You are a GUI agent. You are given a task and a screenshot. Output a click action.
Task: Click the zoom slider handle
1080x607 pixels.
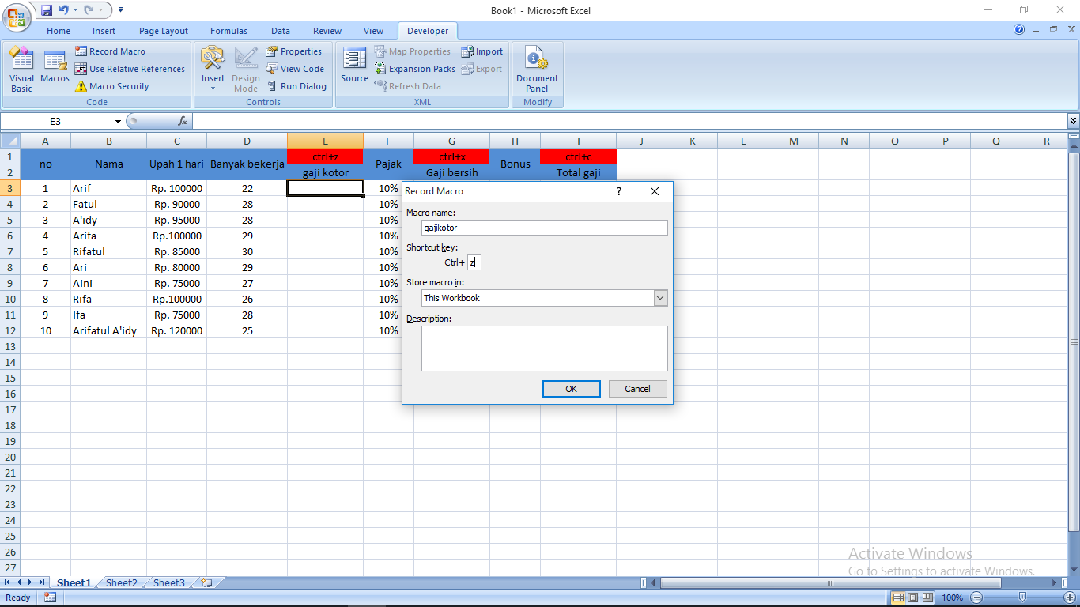coord(1023,598)
